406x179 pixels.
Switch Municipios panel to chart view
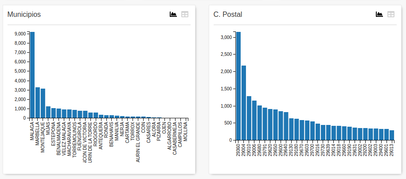click(173, 14)
